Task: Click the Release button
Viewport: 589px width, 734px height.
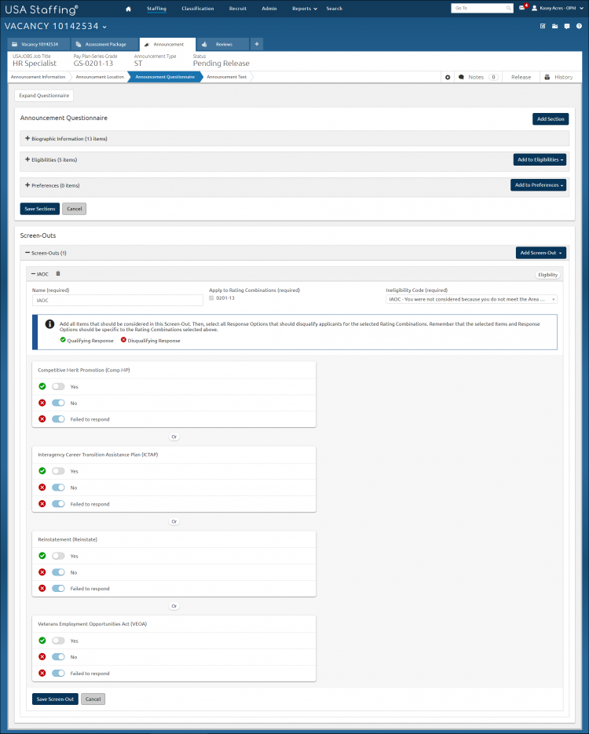Action: click(521, 77)
